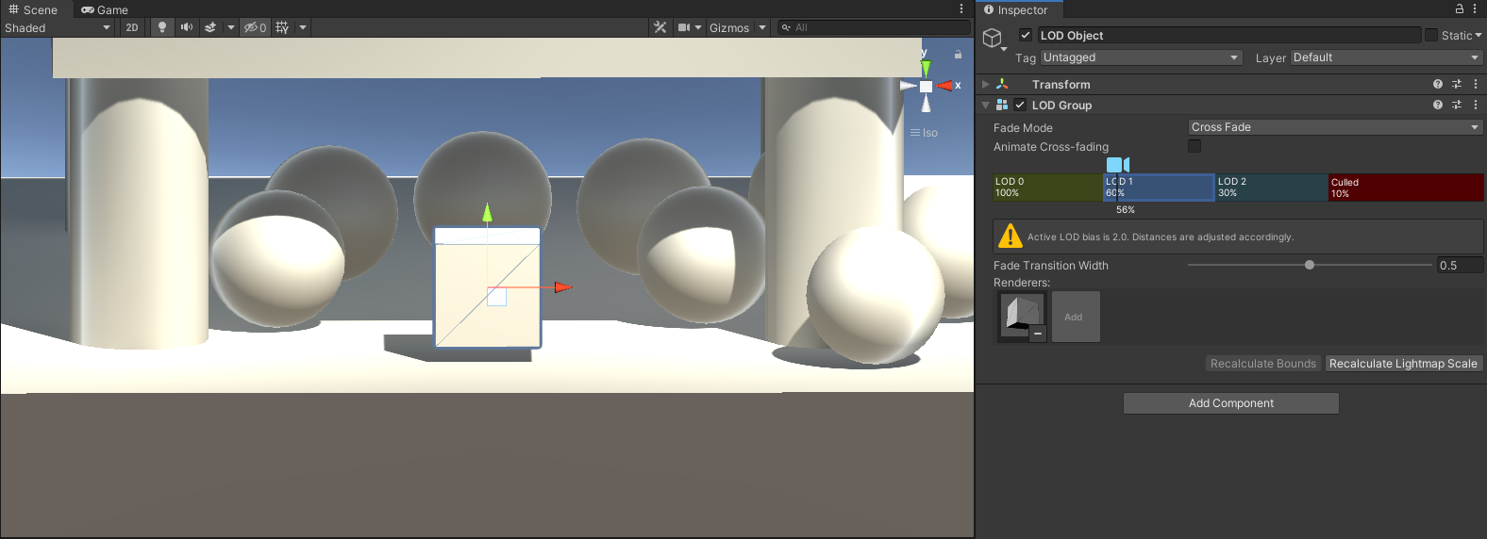Open the component tools icon in the Scene toolbar
Image resolution: width=1487 pixels, height=539 pixels.
pyautogui.click(x=660, y=27)
